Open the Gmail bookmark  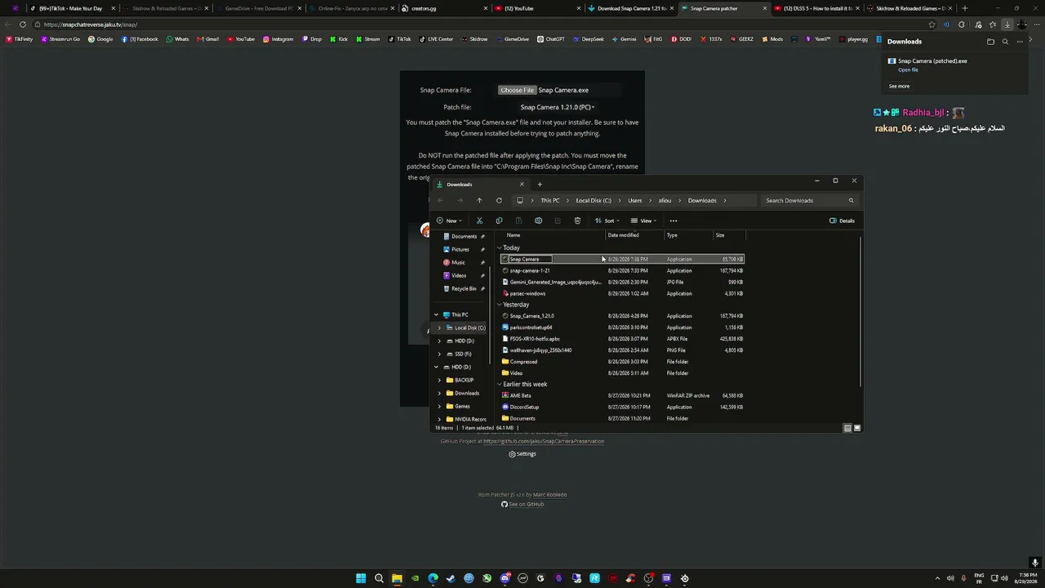[207, 39]
